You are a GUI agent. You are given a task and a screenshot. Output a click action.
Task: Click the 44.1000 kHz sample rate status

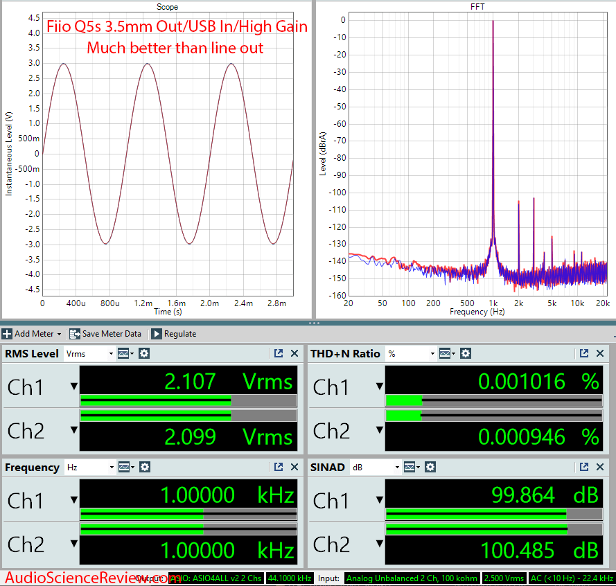tap(290, 578)
